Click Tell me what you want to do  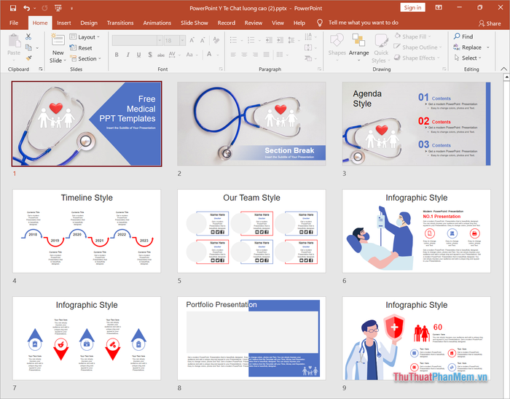[363, 23]
